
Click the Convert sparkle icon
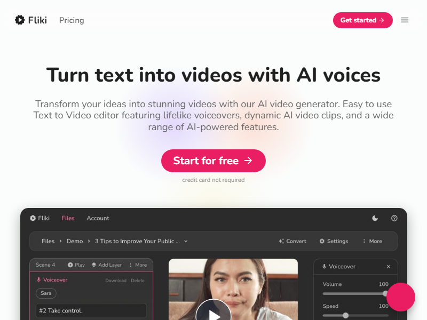281,241
